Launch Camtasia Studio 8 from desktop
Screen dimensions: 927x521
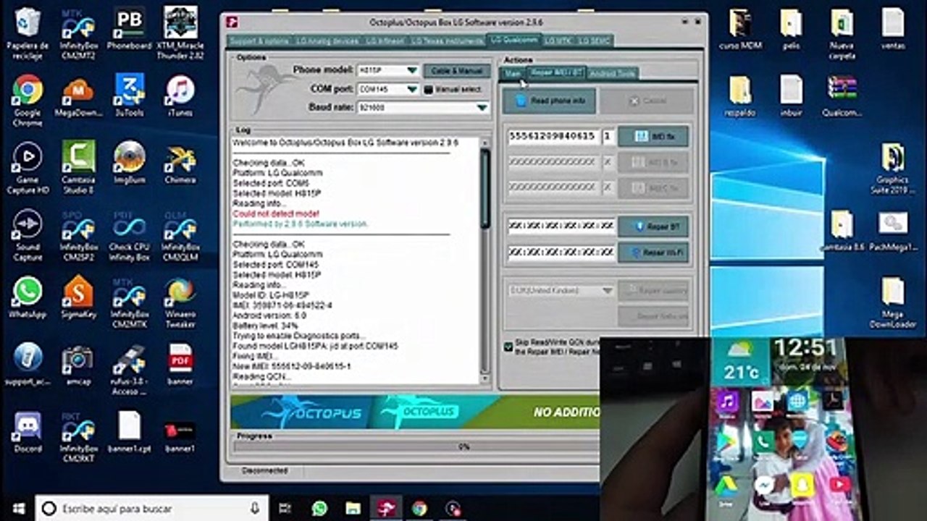(x=78, y=167)
